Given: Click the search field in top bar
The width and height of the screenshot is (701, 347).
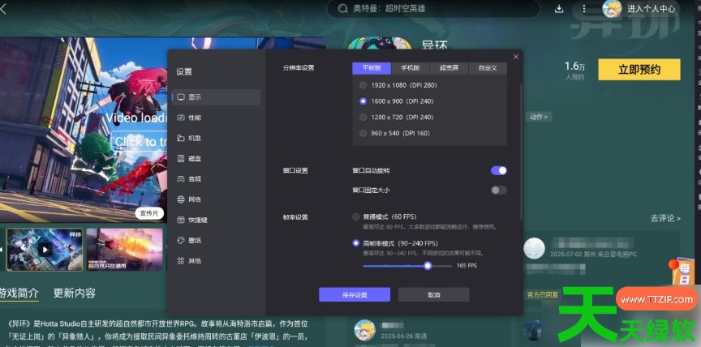Looking at the screenshot, I should pyautogui.click(x=433, y=8).
